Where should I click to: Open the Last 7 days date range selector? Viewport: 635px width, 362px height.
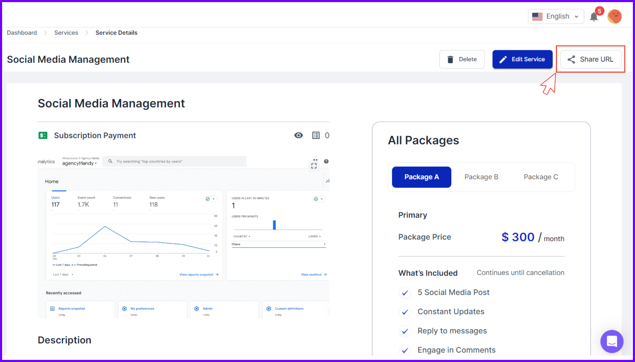(62, 274)
